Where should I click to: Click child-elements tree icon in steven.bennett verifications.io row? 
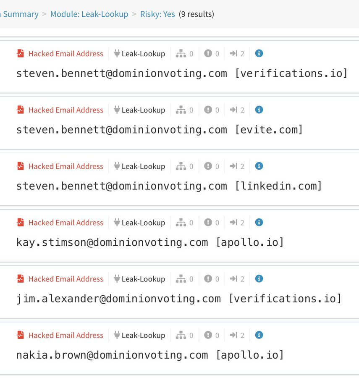coord(181,53)
